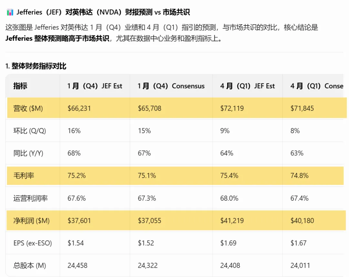
Task: Click the 68% Y/Y cell
Action: (74, 153)
